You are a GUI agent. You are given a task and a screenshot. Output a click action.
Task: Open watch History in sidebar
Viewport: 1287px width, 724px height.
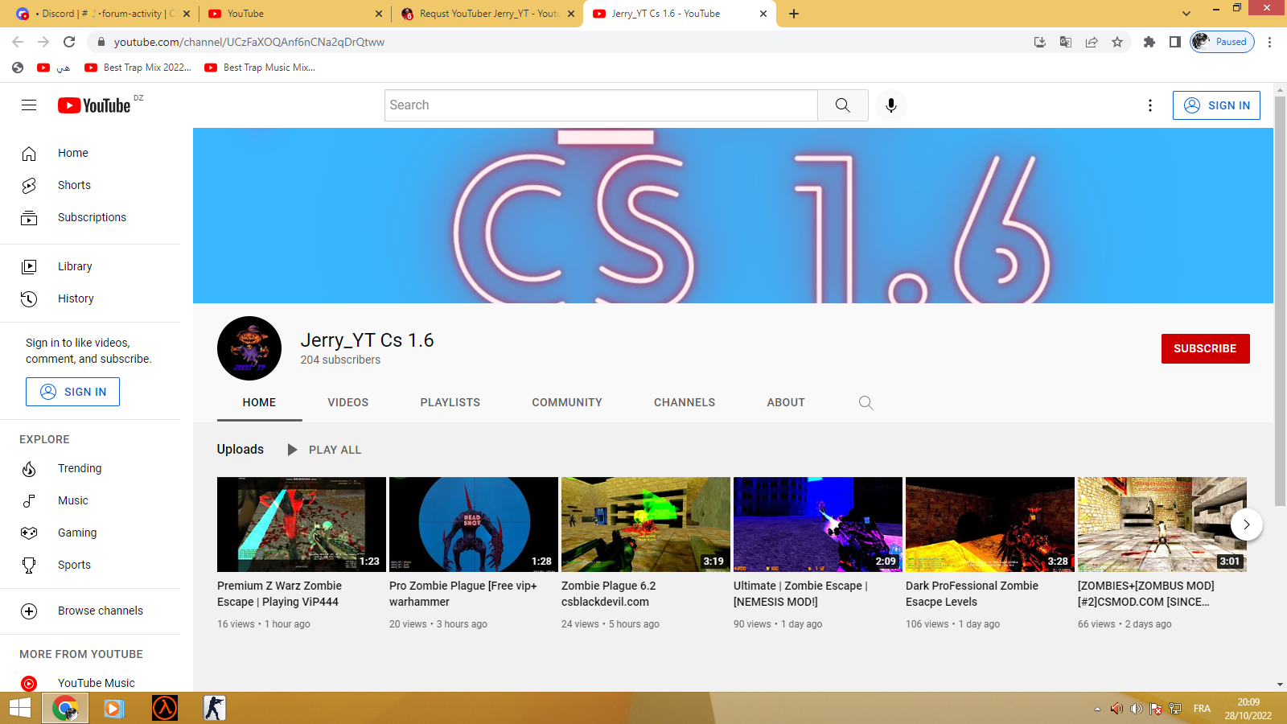click(76, 298)
